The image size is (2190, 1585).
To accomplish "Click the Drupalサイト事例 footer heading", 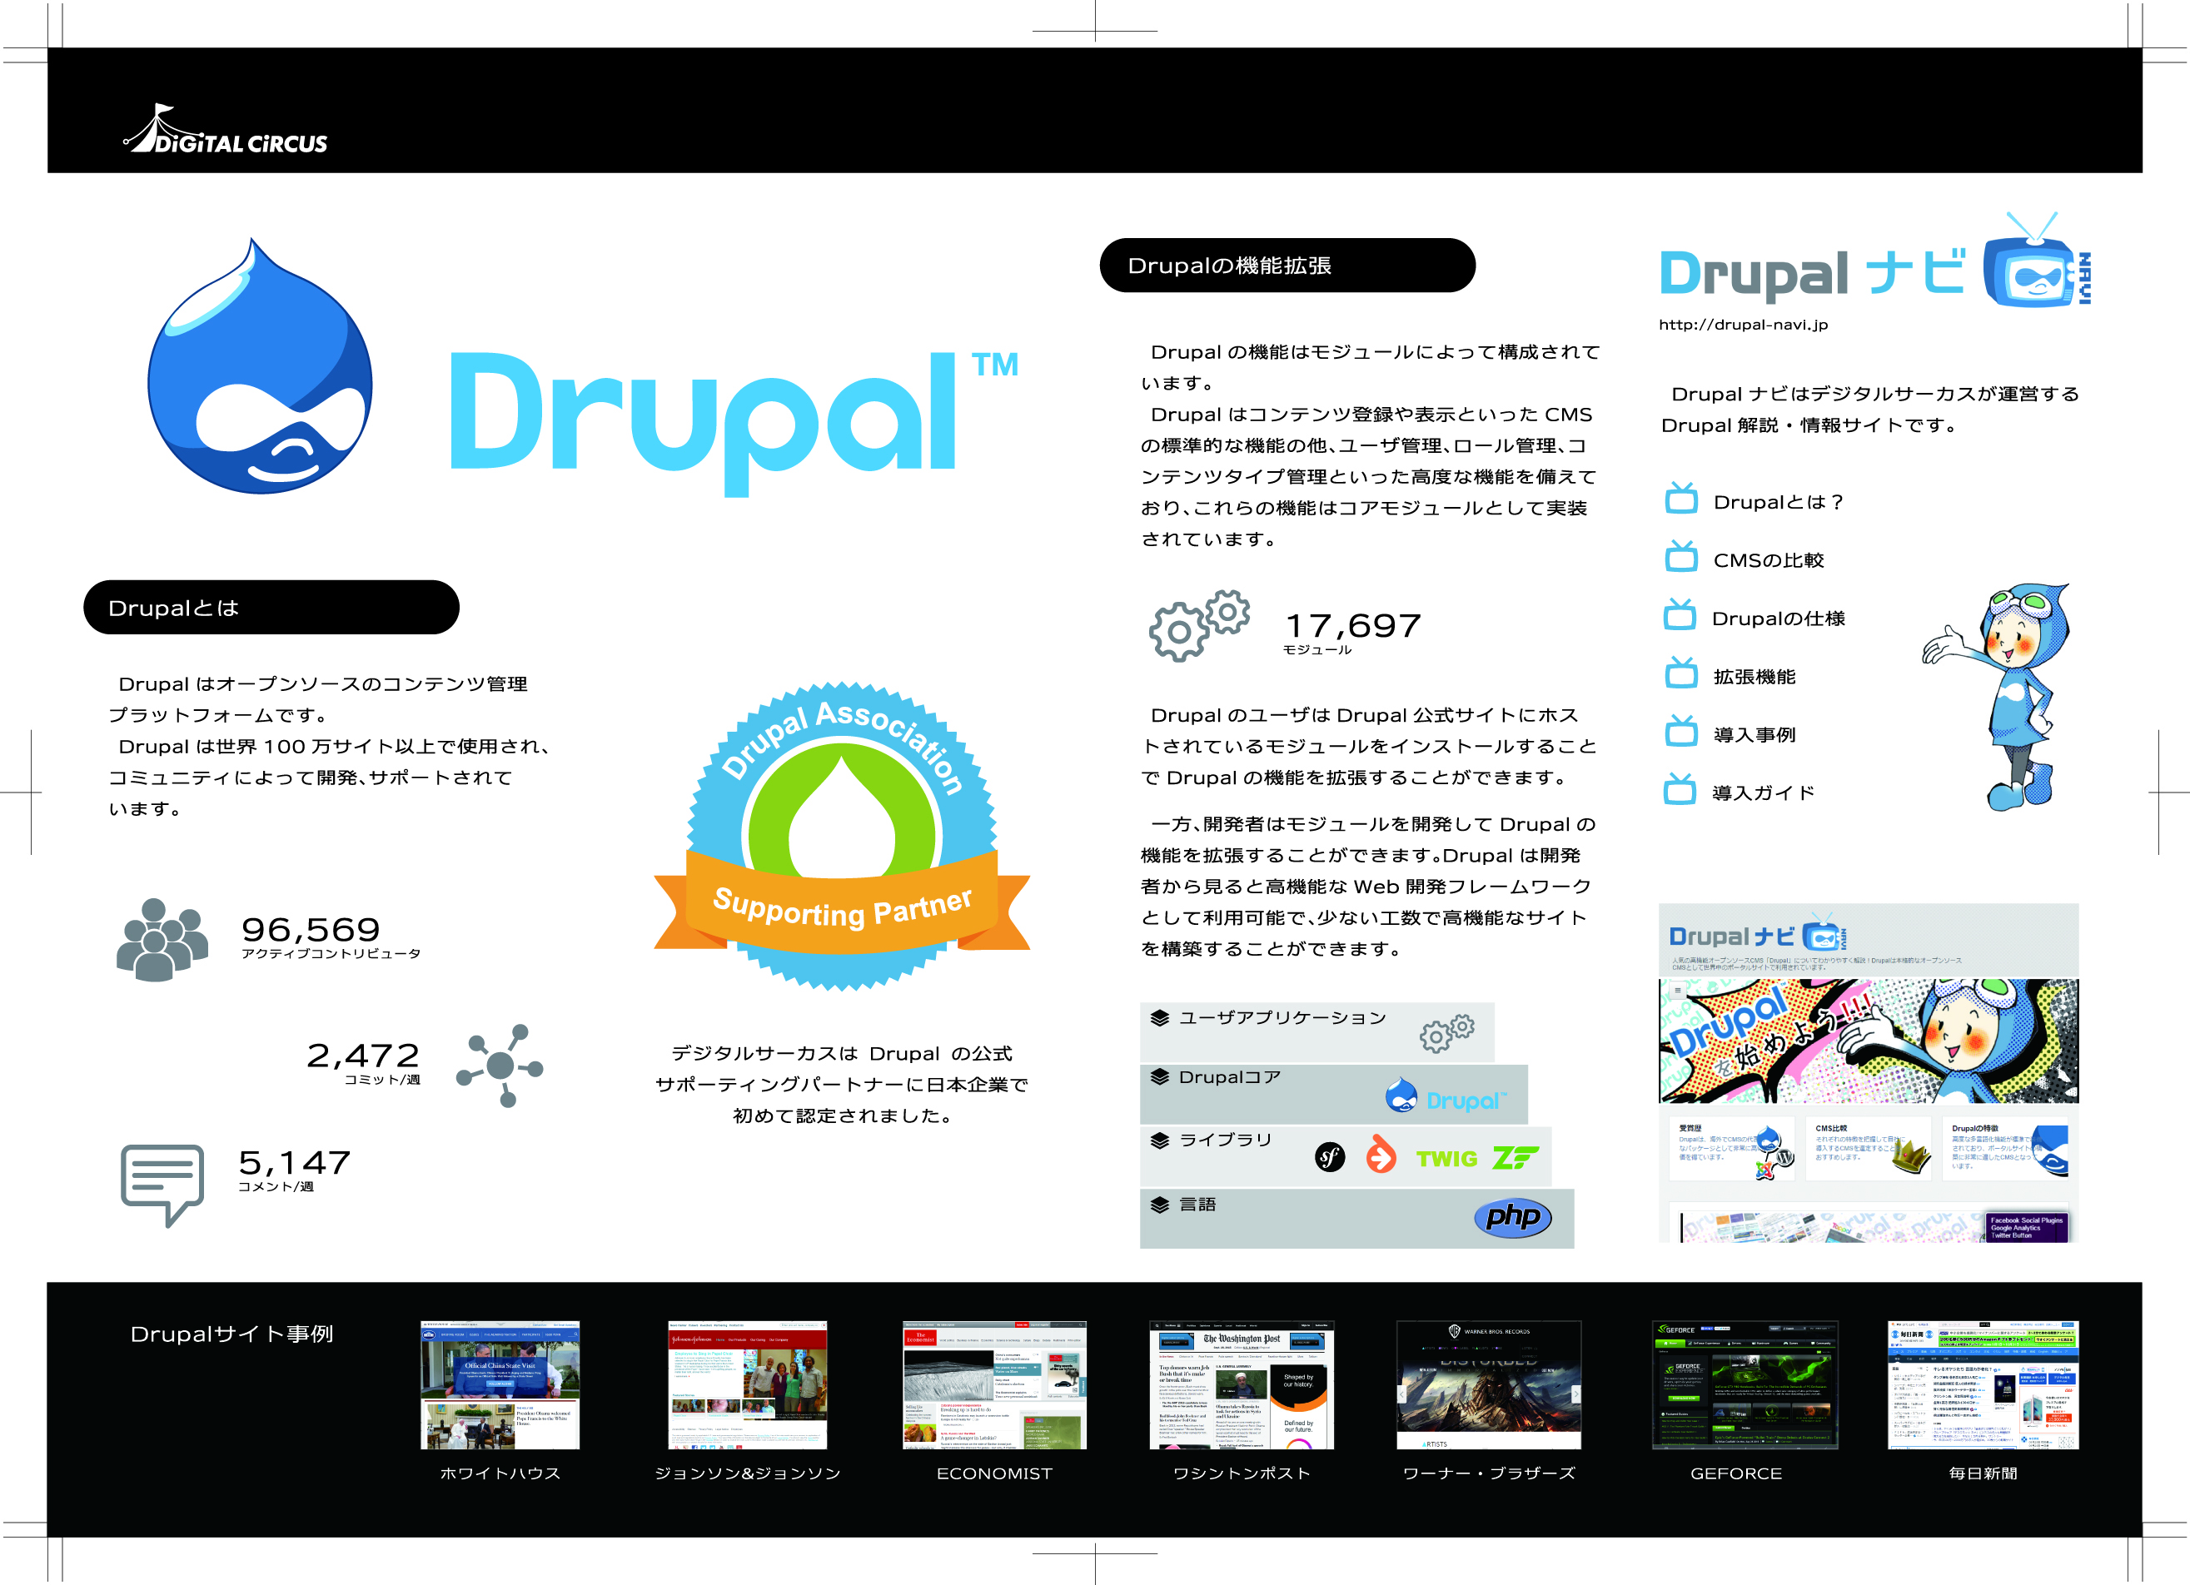I will [x=231, y=1333].
